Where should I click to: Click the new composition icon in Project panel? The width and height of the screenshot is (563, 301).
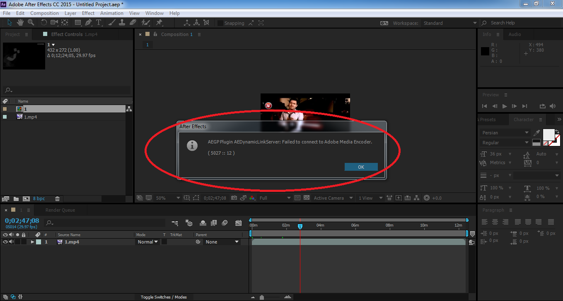pos(26,199)
